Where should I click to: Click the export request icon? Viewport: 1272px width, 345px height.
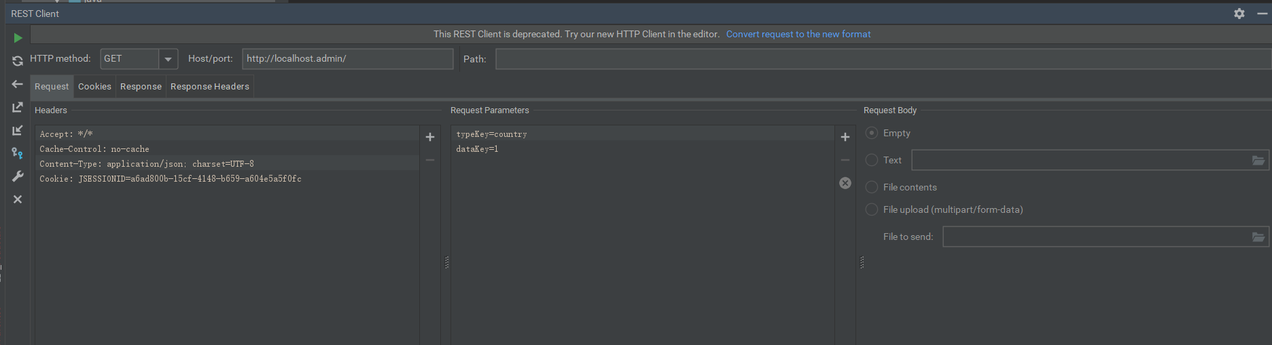(x=18, y=107)
